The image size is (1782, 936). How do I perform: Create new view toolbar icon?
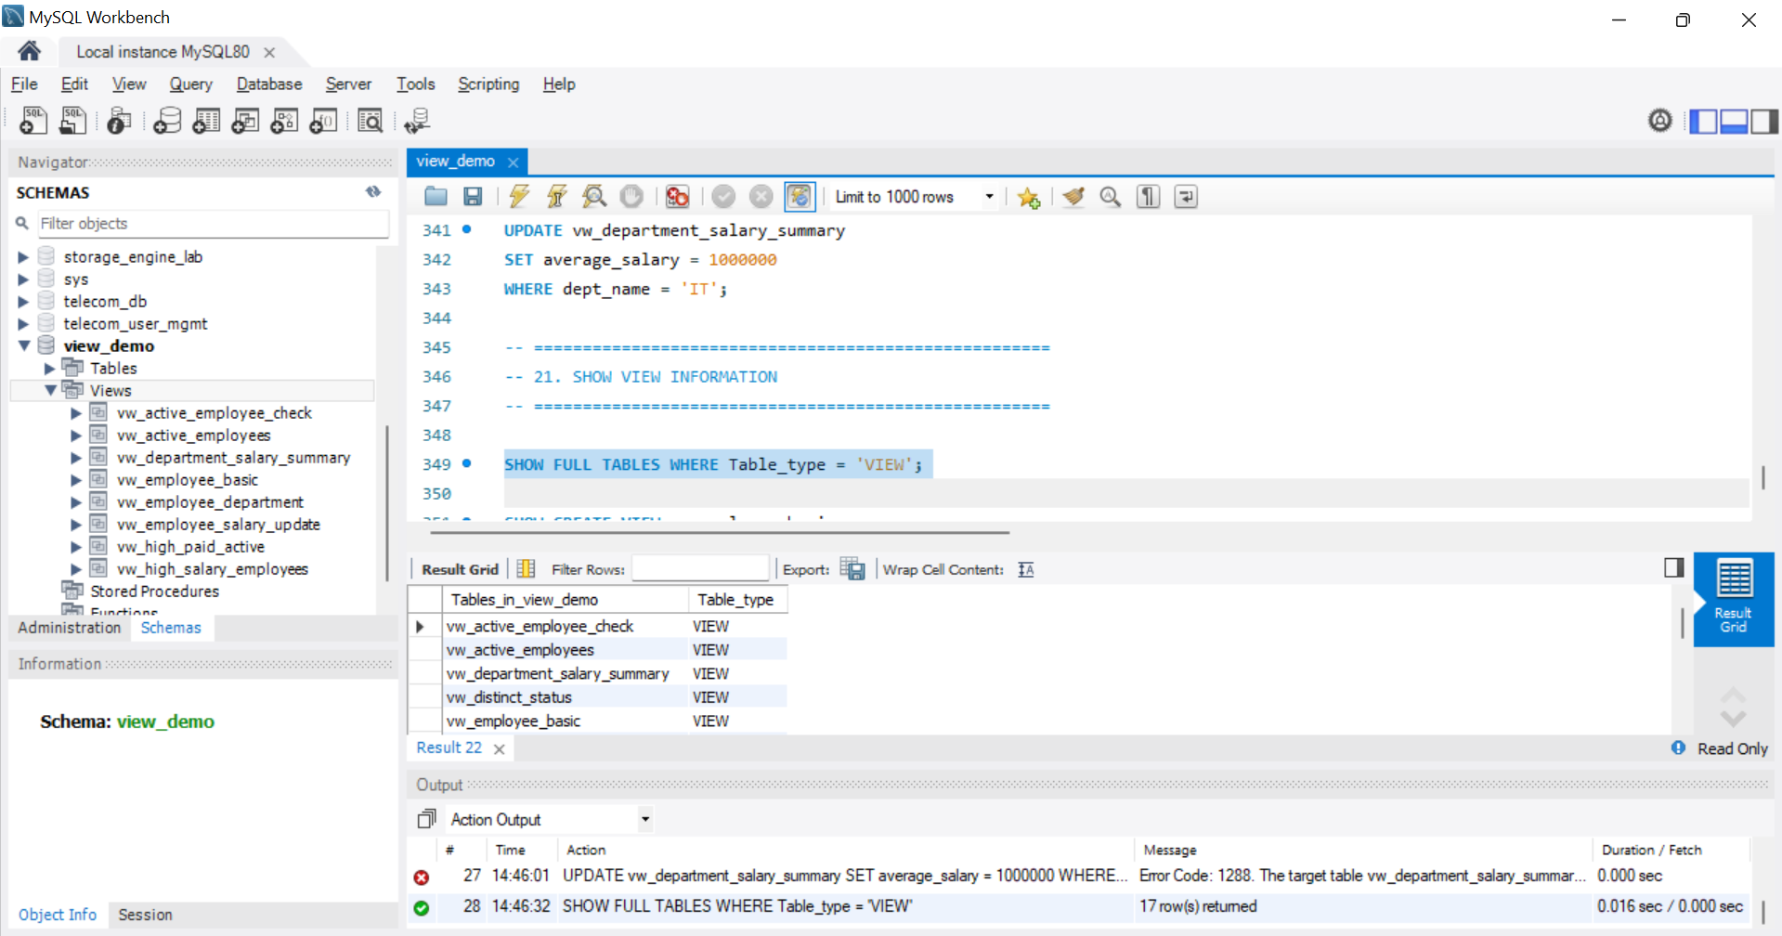pos(245,120)
